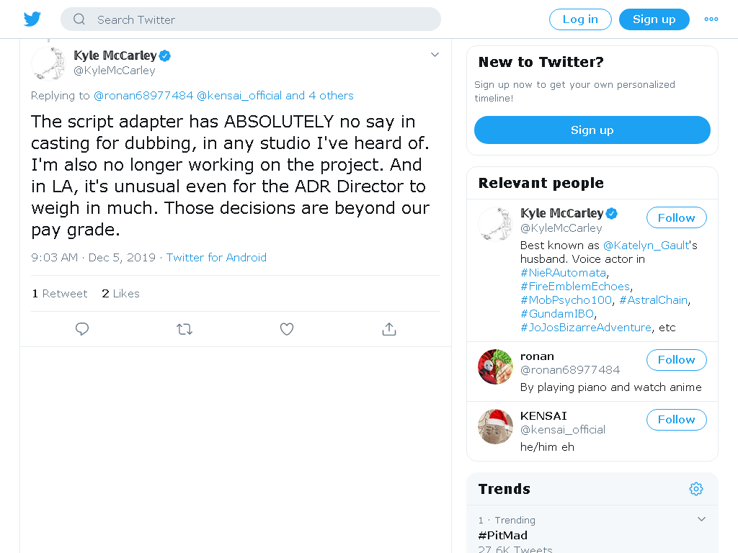
Task: Follow Kyle McCarley in Relevant people
Action: tap(676, 217)
